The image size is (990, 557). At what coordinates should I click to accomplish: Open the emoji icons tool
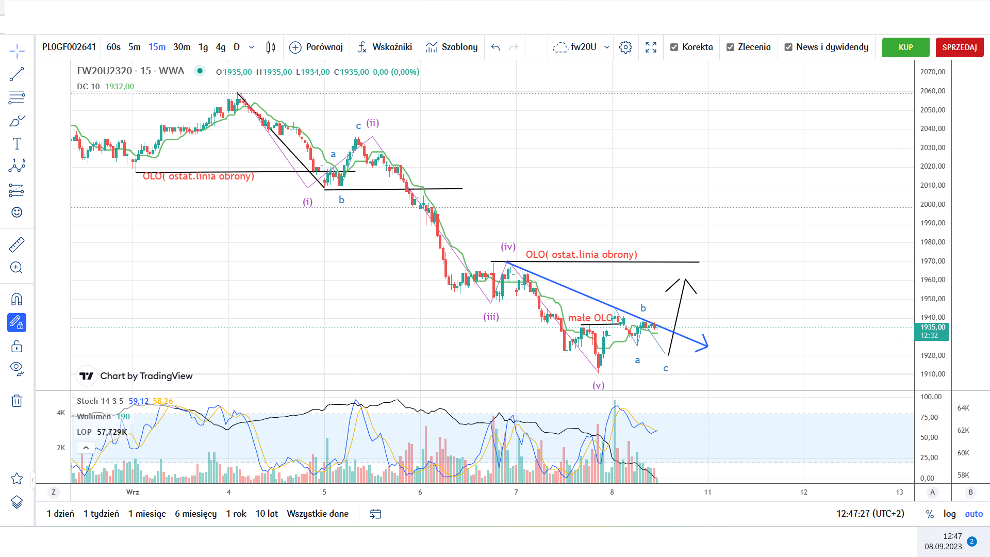pyautogui.click(x=17, y=212)
